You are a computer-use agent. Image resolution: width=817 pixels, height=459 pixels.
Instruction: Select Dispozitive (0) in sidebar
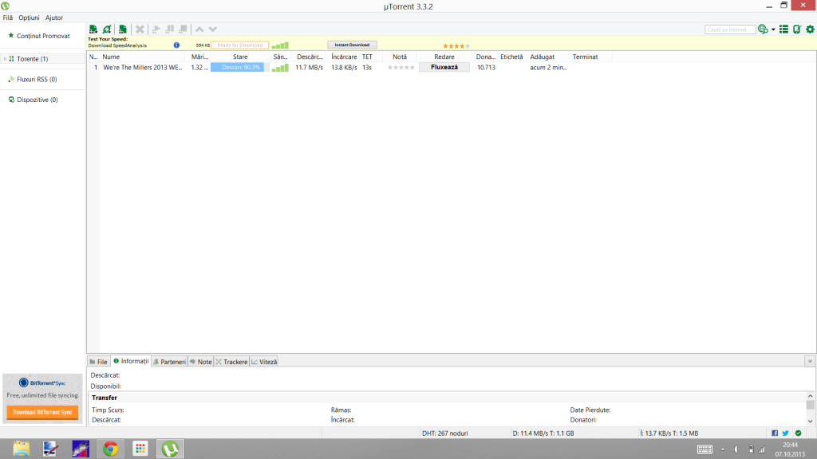pyautogui.click(x=37, y=100)
